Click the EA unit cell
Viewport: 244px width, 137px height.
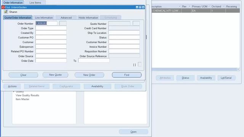tap(201, 11)
